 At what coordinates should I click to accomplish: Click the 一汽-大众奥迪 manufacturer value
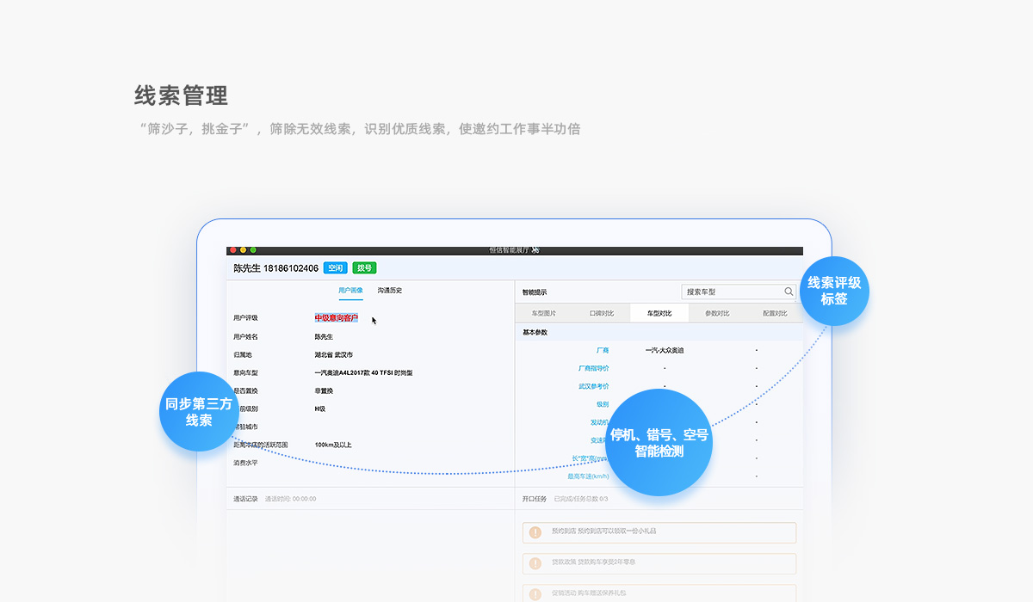(665, 350)
